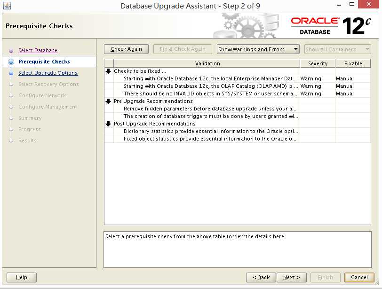Open the Show Warnings and Errors dropdown
The image size is (382, 289).
(x=258, y=49)
